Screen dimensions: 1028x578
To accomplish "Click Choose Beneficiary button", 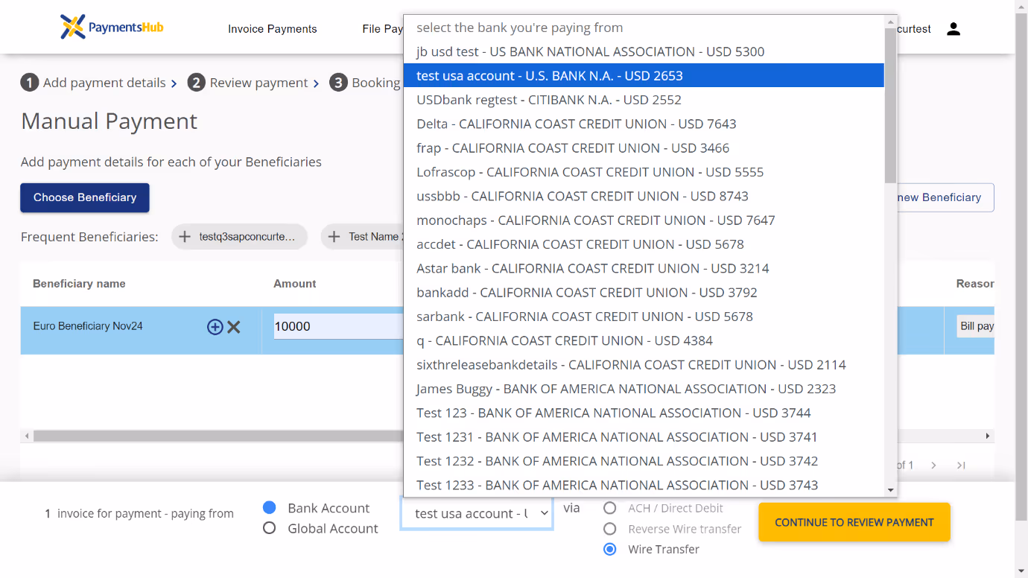I will [x=85, y=197].
